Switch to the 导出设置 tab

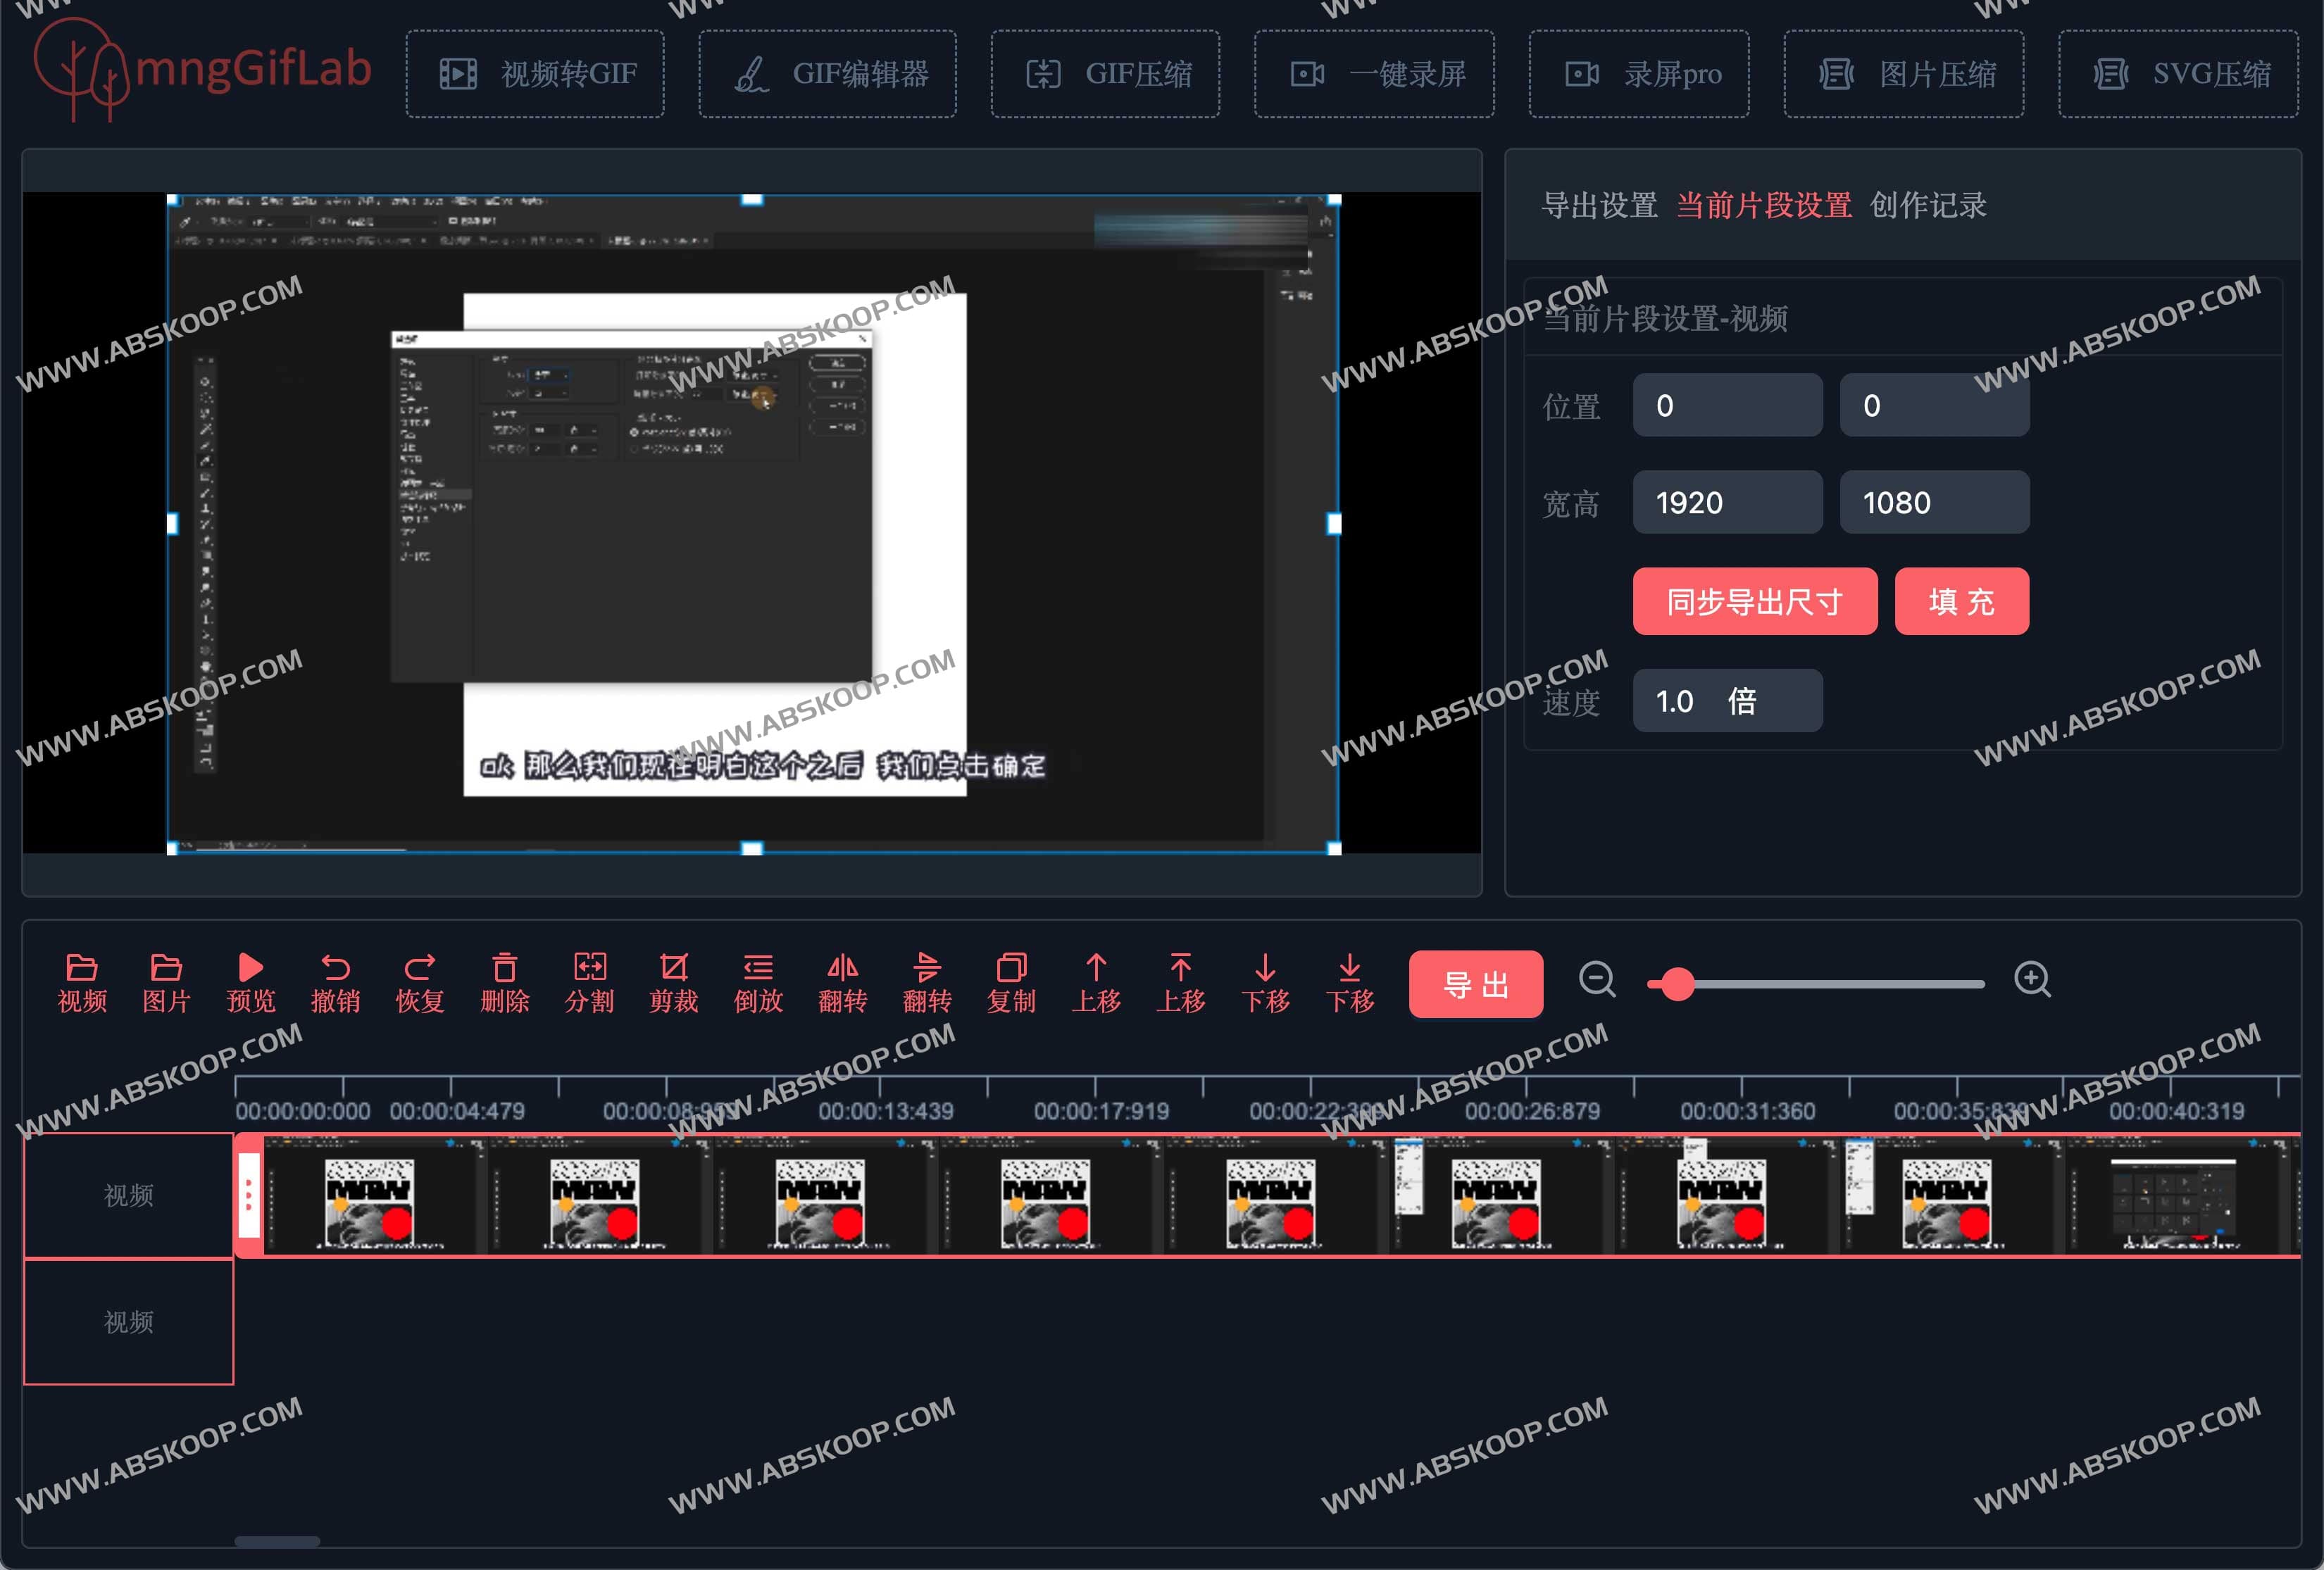1599,206
